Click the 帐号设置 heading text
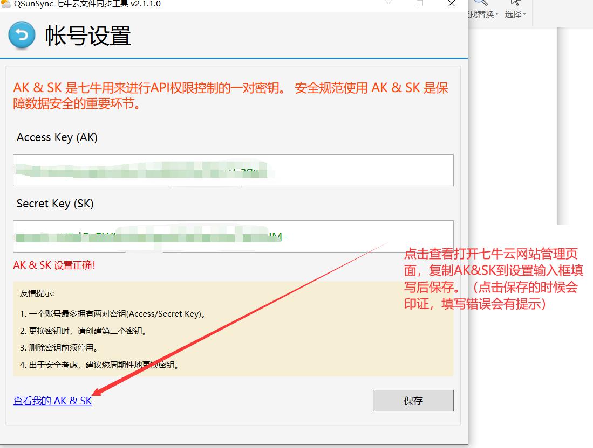 tap(88, 36)
